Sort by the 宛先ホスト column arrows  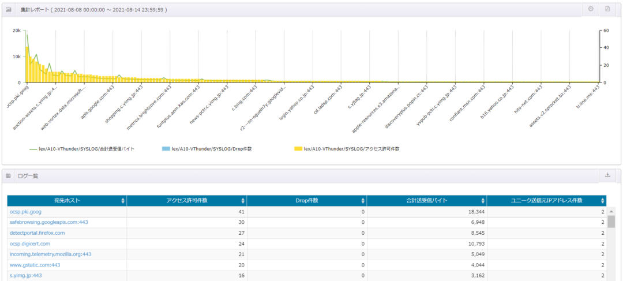(123, 201)
